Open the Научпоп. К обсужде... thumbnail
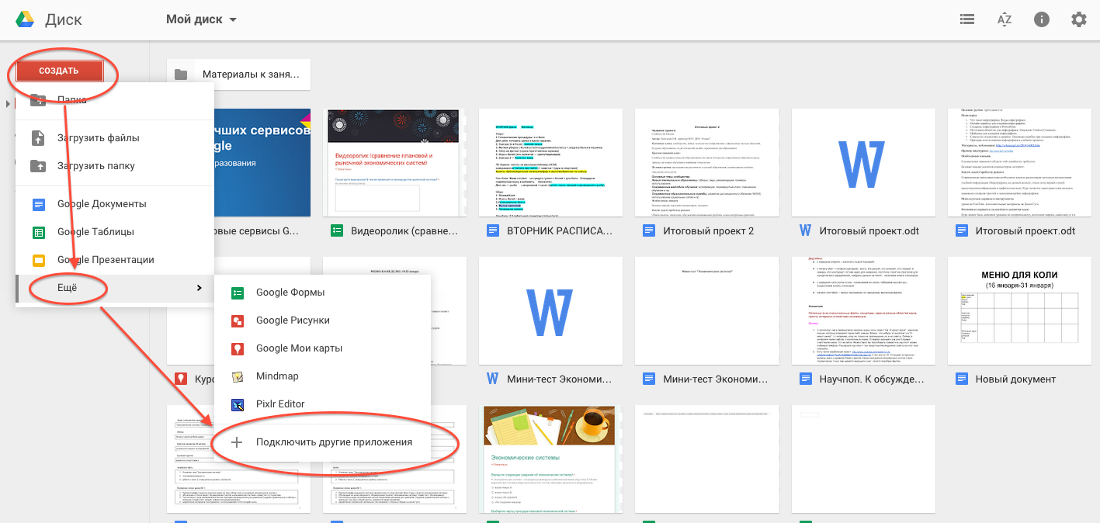Screen dimensions: 1100x523 tap(862, 310)
